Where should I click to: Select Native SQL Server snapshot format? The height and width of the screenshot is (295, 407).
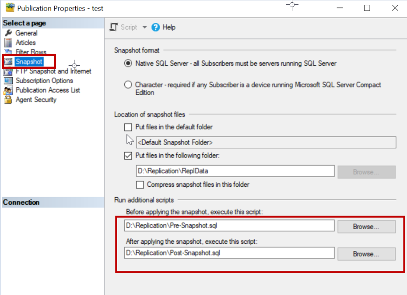pos(128,64)
